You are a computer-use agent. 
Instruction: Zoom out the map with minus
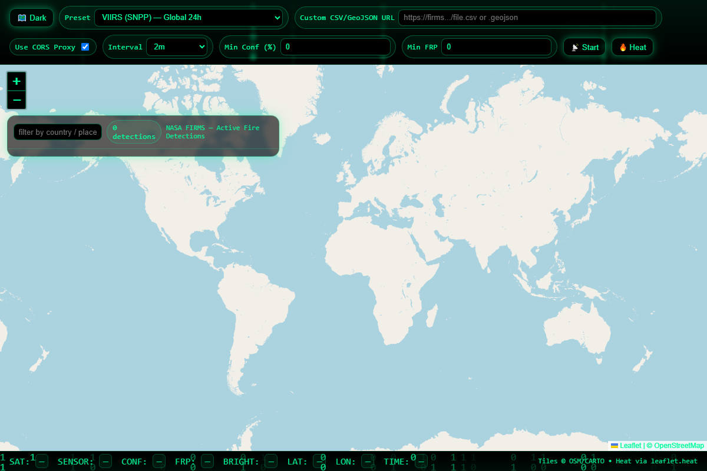coord(16,100)
